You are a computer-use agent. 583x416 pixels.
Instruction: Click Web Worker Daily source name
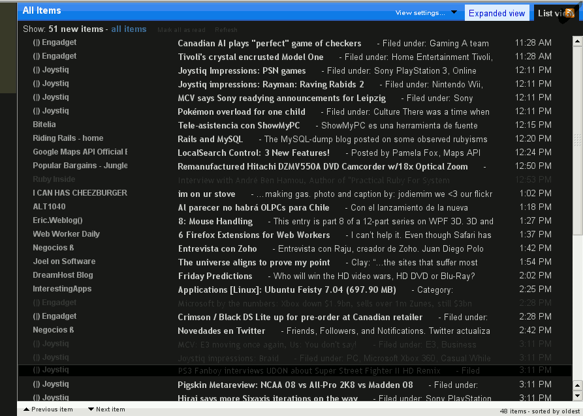66,234
